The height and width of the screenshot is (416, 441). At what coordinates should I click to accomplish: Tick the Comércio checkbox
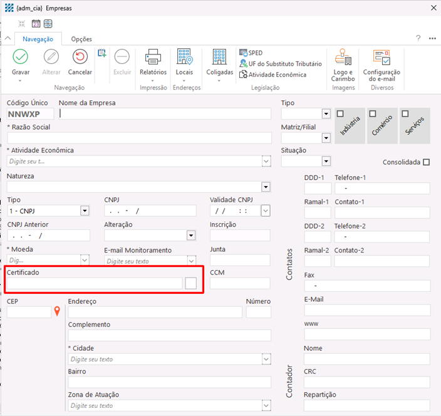tap(372, 114)
